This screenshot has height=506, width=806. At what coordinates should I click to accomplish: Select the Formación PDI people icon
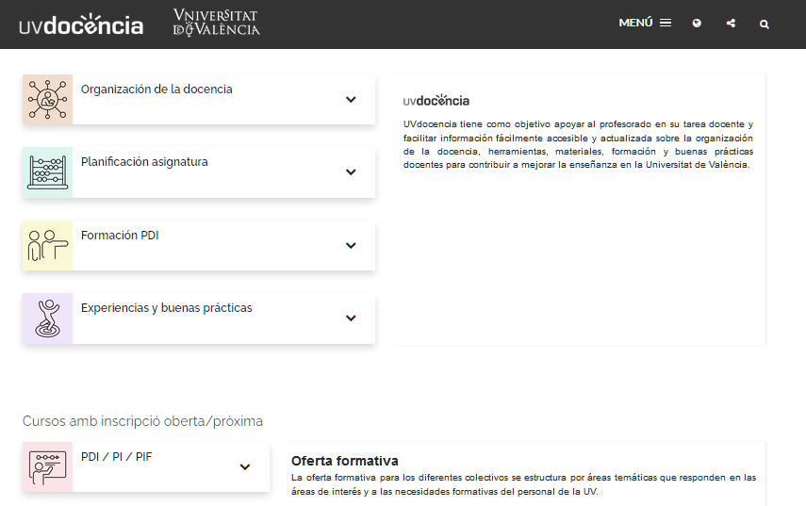[x=47, y=246]
